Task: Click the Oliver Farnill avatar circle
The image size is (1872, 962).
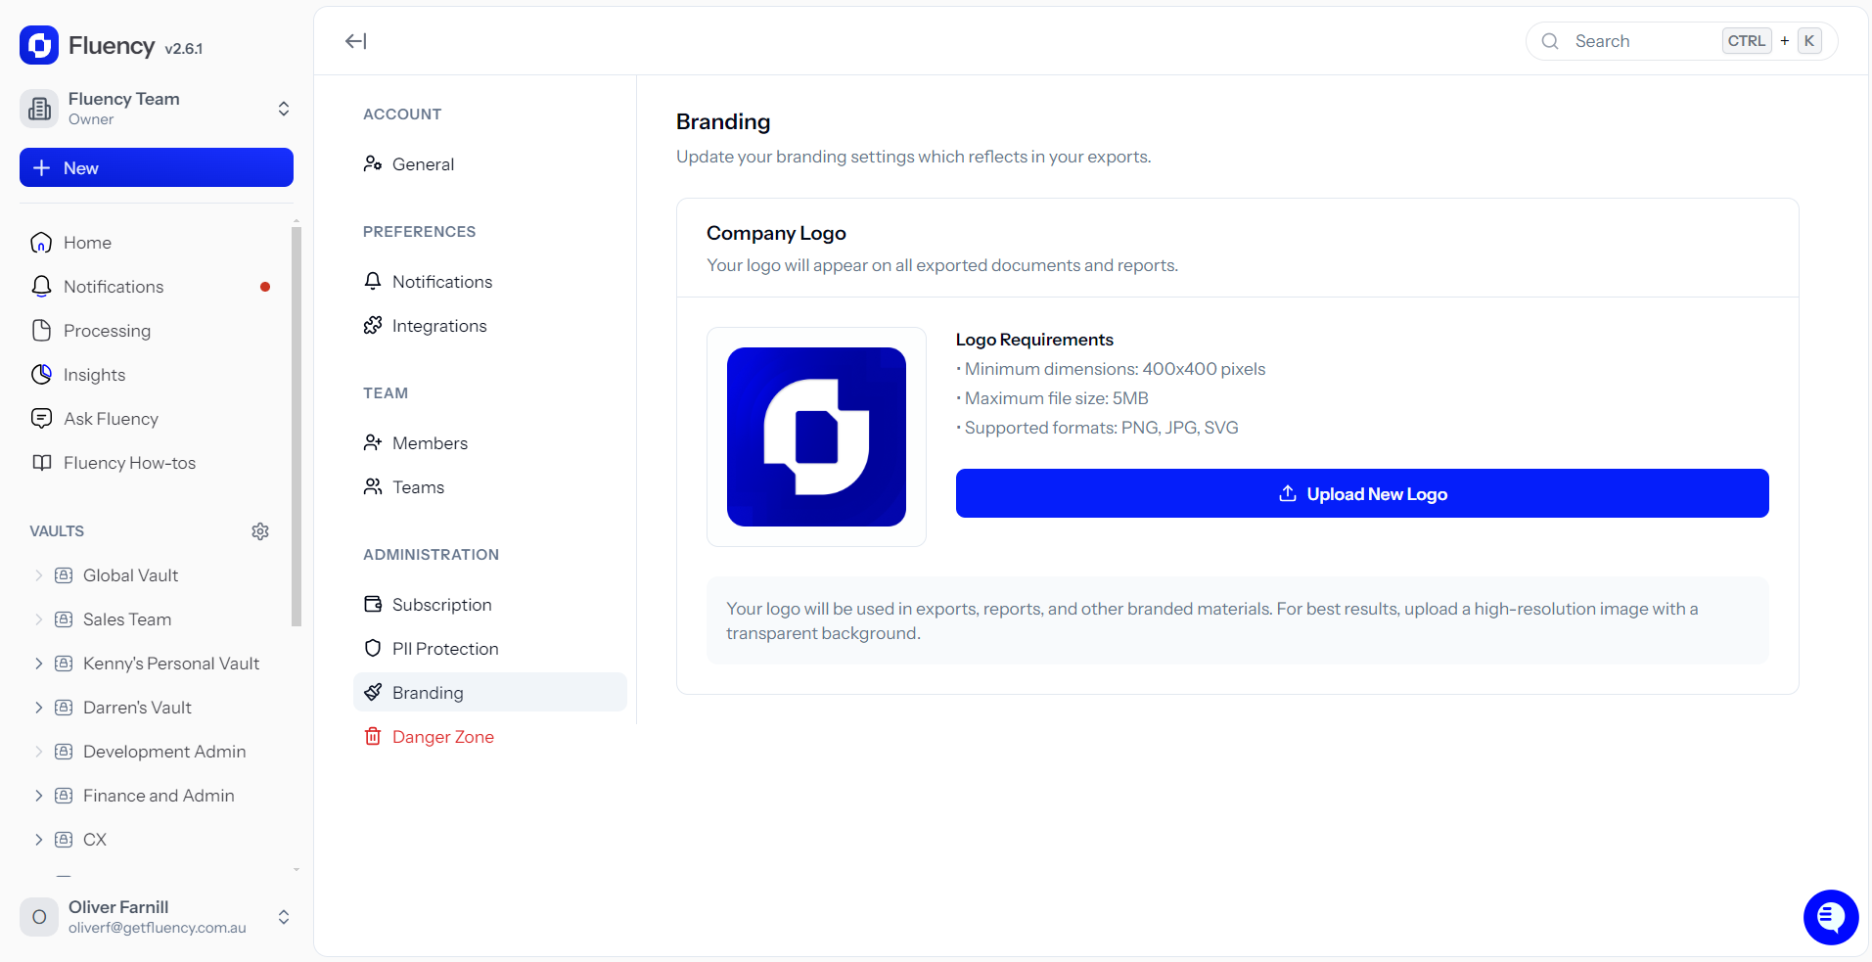Action: pos(39,917)
